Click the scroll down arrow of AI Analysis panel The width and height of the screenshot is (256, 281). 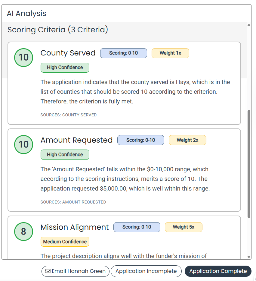coord(249,257)
